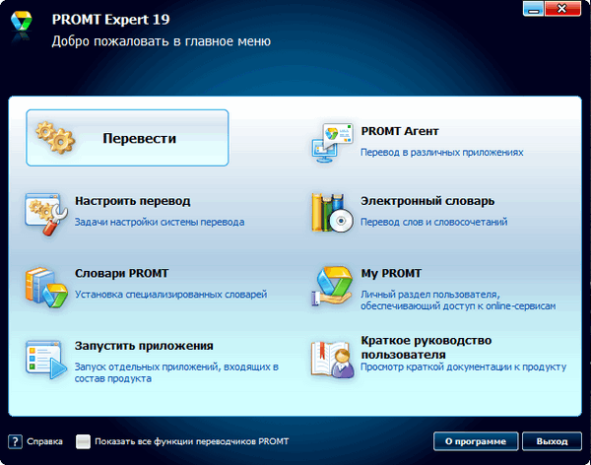
Task: Select 'Просмотр краткой документации к продукту' link
Action: (x=463, y=366)
